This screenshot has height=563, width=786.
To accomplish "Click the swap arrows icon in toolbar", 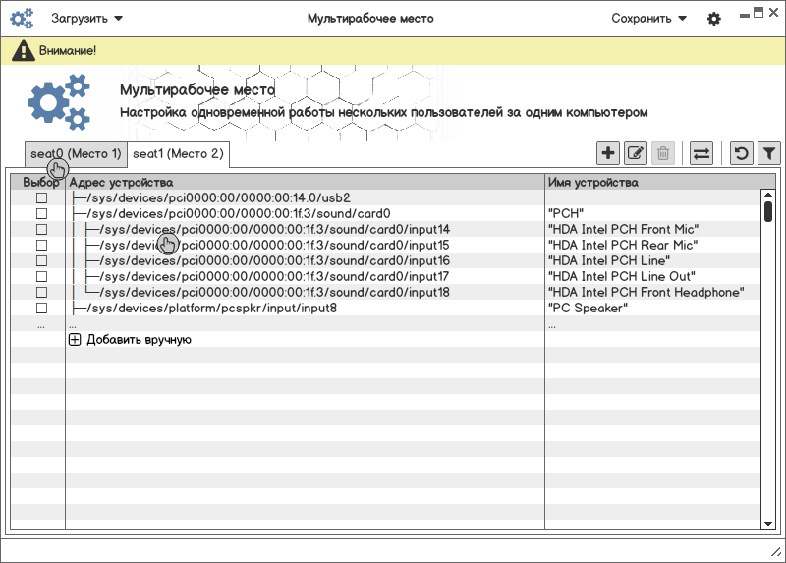I will [702, 153].
